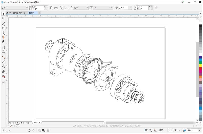
Task: Pick the Interactive Fill tool
Action: tap(3, 76)
